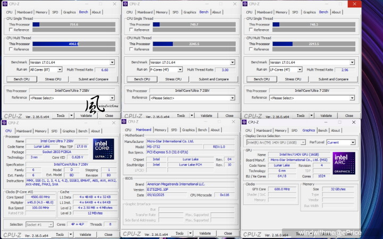
Task: Click CPU-Z title icon in Mainboard window
Action: tap(125, 122)
